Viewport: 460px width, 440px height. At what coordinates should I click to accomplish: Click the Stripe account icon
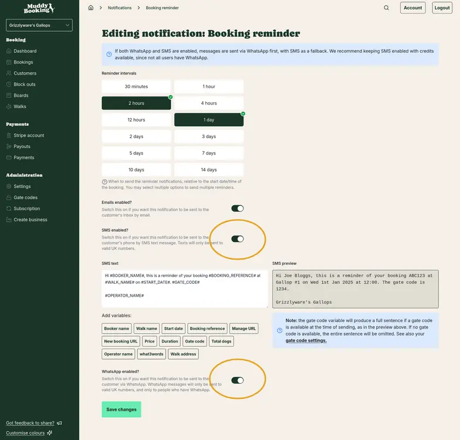(9, 135)
